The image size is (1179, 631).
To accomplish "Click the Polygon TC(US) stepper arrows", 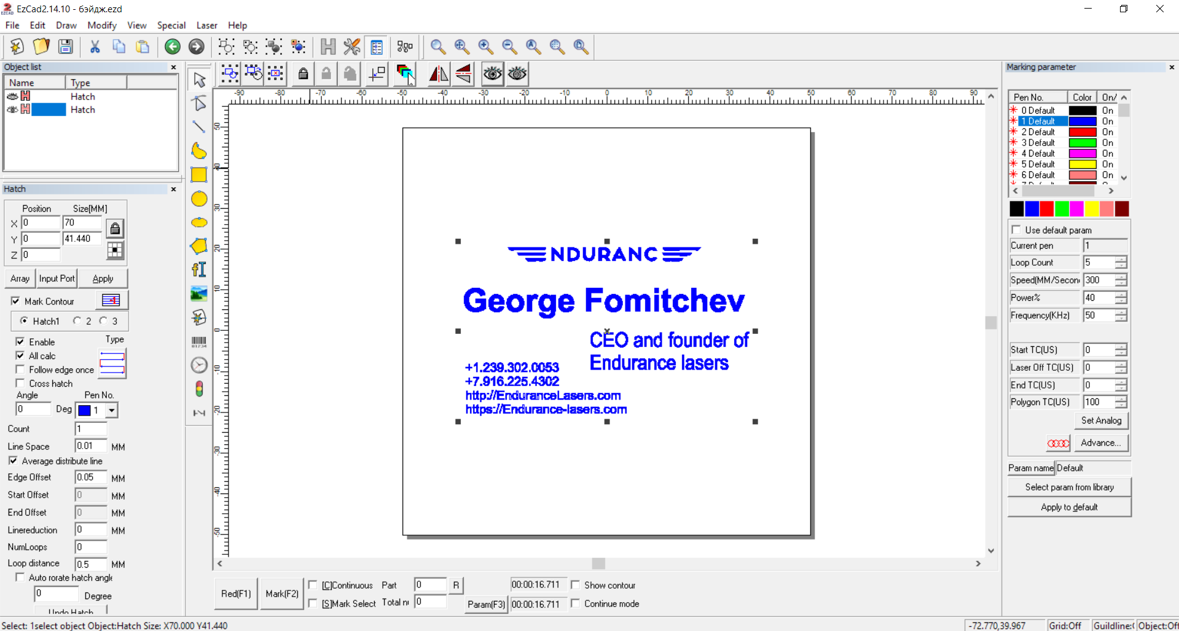I will [1121, 402].
